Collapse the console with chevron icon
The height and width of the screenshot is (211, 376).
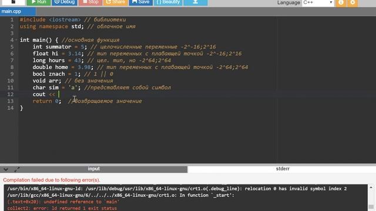tap(6, 169)
